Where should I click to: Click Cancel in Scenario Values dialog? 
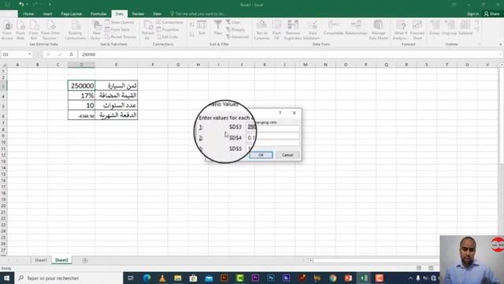click(287, 155)
